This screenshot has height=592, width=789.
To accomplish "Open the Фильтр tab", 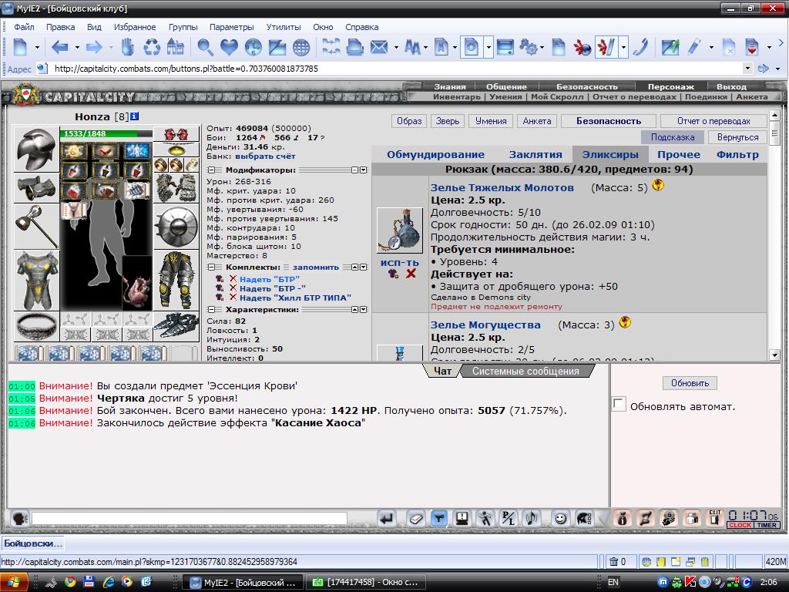I will pos(737,154).
